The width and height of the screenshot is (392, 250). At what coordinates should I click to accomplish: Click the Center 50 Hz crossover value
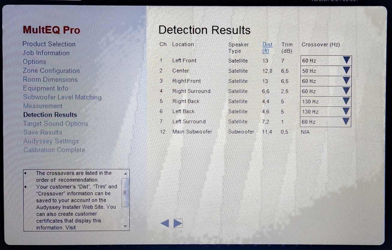[309, 71]
